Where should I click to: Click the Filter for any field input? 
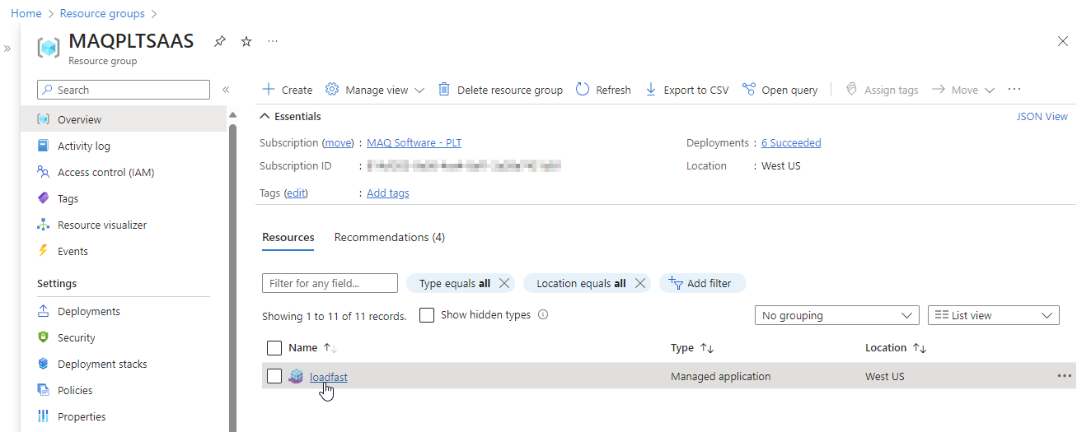pyautogui.click(x=330, y=283)
